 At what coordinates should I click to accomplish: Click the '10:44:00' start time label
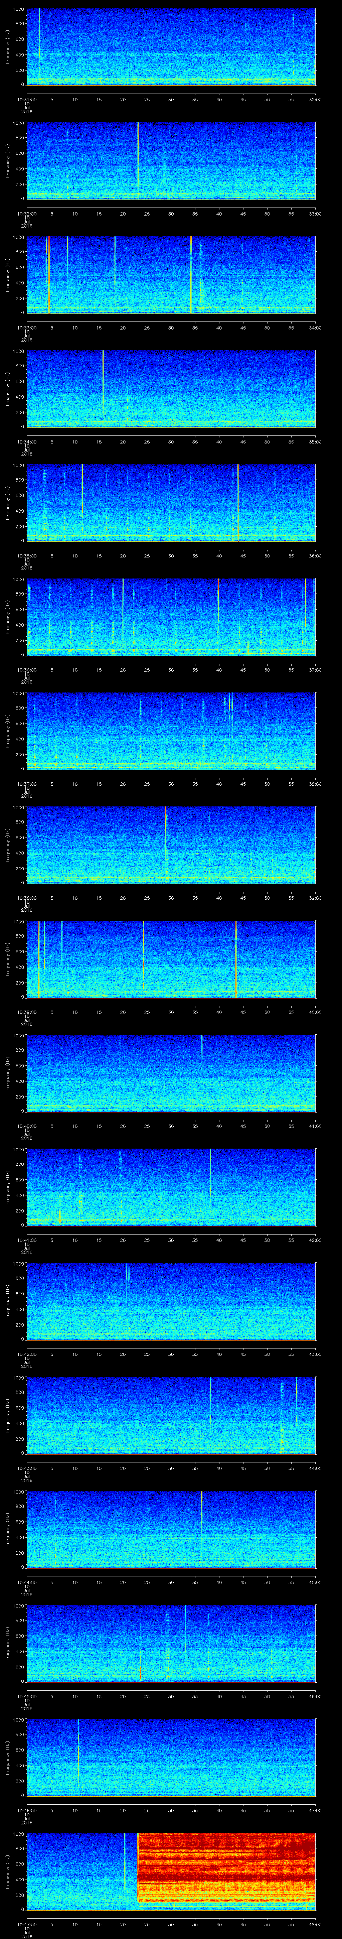click(x=27, y=1582)
